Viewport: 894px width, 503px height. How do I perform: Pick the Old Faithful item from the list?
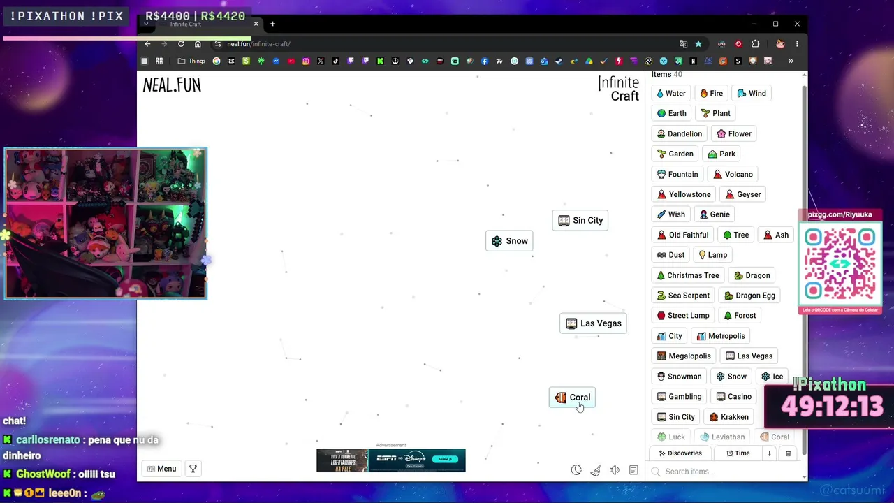682,235
